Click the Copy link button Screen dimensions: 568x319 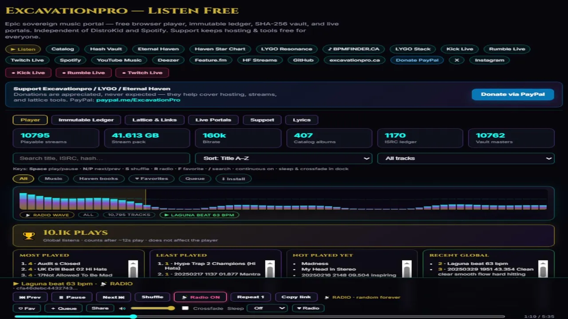(x=296, y=297)
